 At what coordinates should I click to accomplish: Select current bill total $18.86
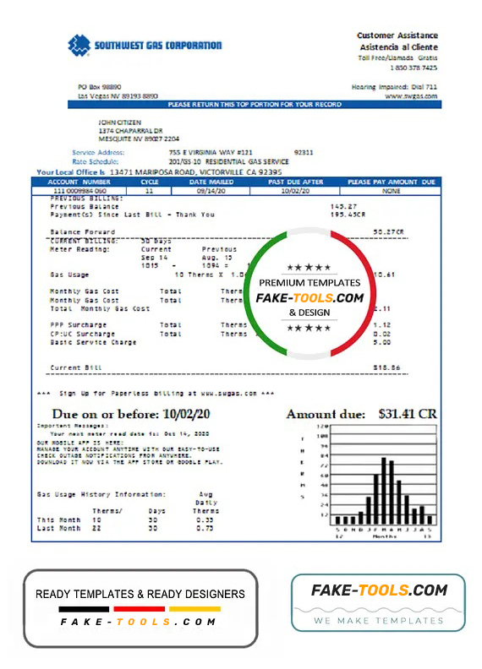pyautogui.click(x=386, y=367)
